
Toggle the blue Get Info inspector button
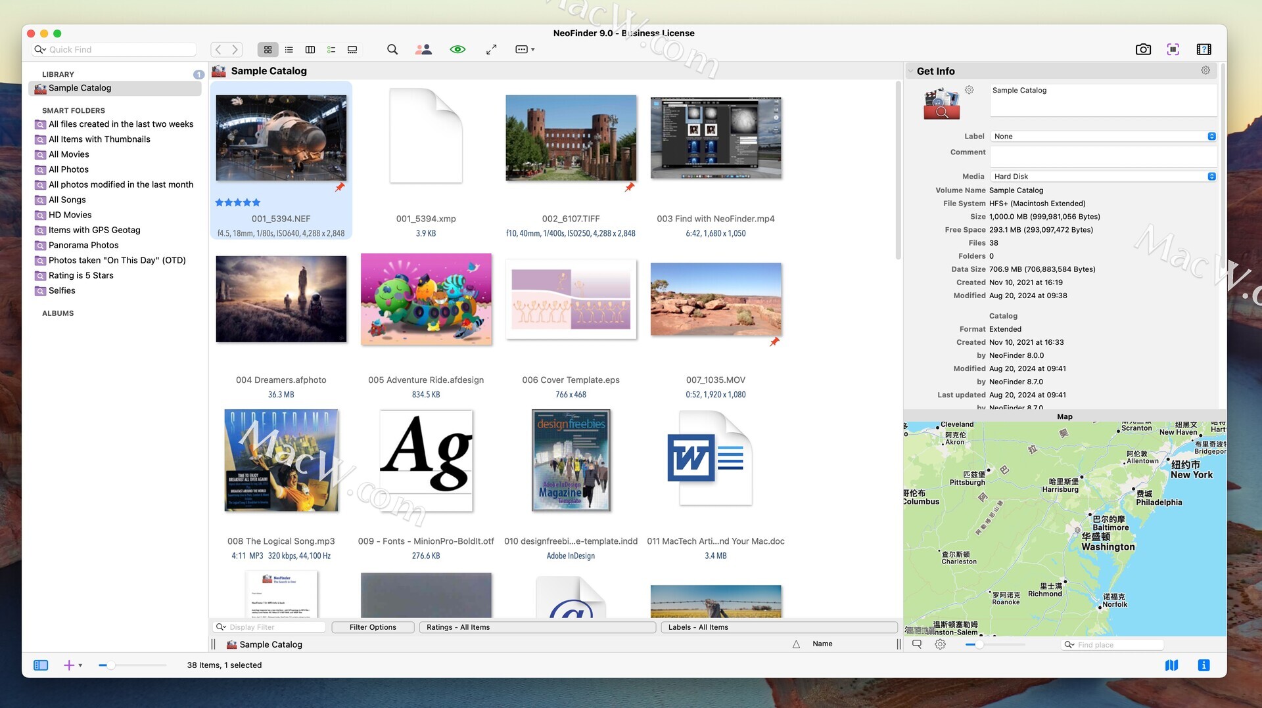[1204, 665]
